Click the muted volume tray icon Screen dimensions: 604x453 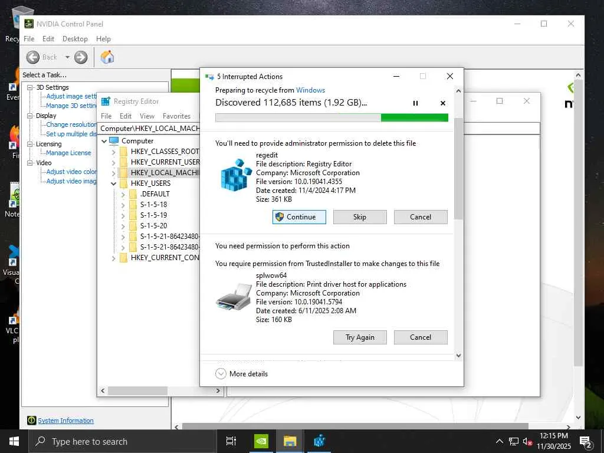(x=527, y=442)
